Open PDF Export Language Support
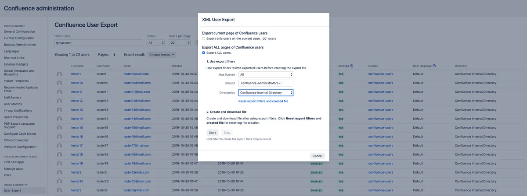The image size is (527, 196). (x=18, y=125)
